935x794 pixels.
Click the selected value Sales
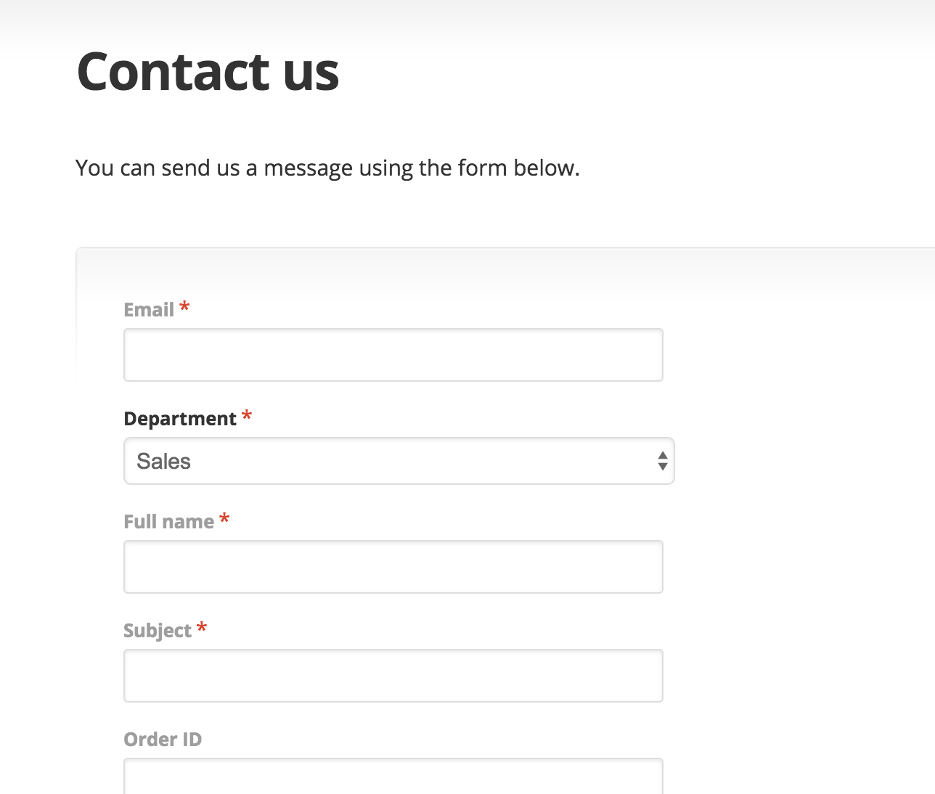[x=164, y=462]
